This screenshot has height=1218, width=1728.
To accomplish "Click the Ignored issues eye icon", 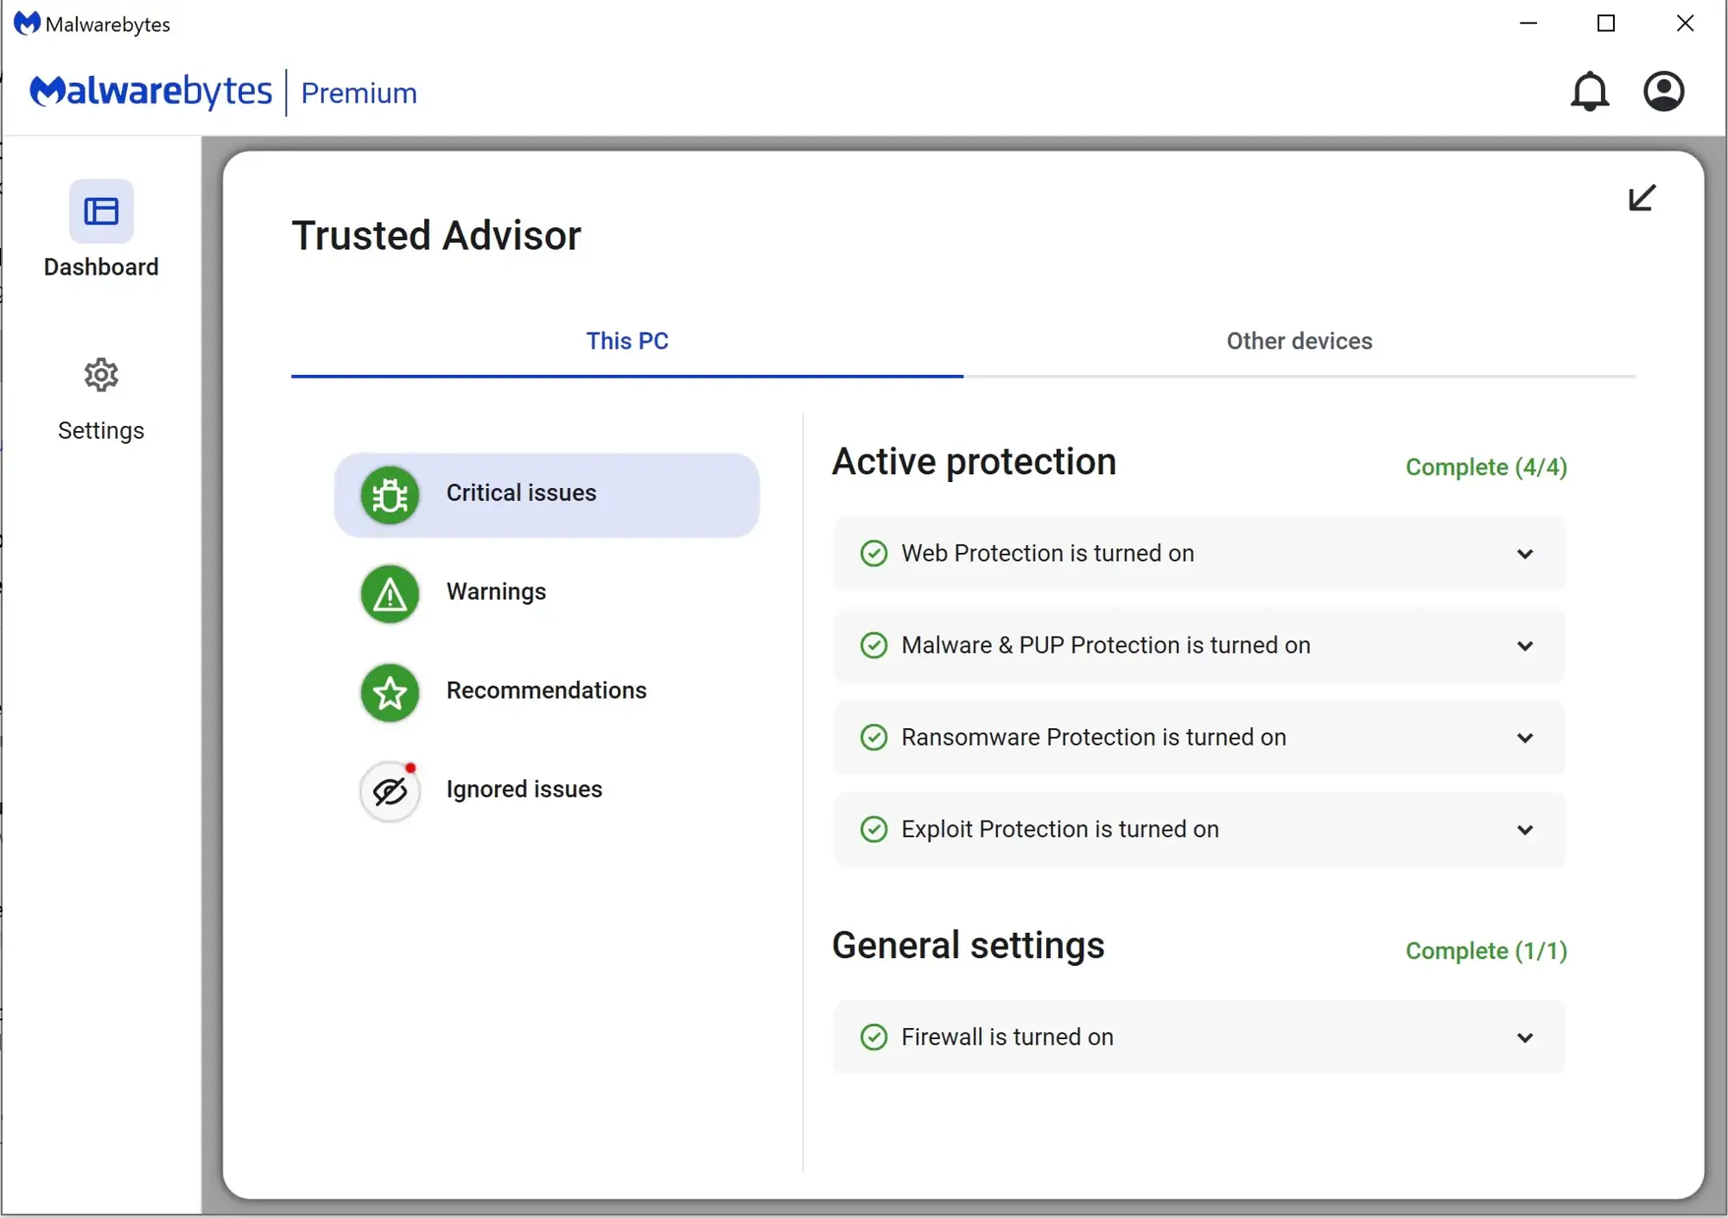I will (x=391, y=789).
